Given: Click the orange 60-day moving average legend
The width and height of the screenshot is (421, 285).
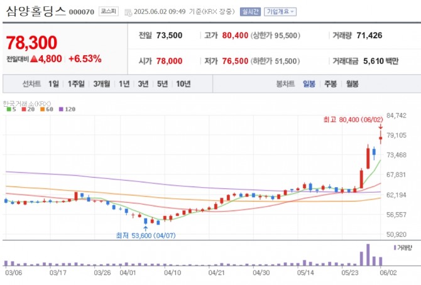Looking at the screenshot, I should (45, 109).
